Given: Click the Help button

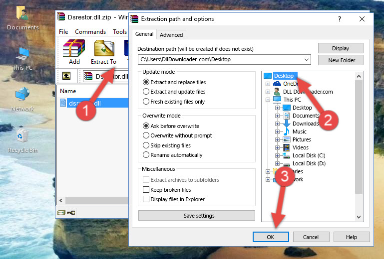Looking at the screenshot, I should [x=352, y=237].
